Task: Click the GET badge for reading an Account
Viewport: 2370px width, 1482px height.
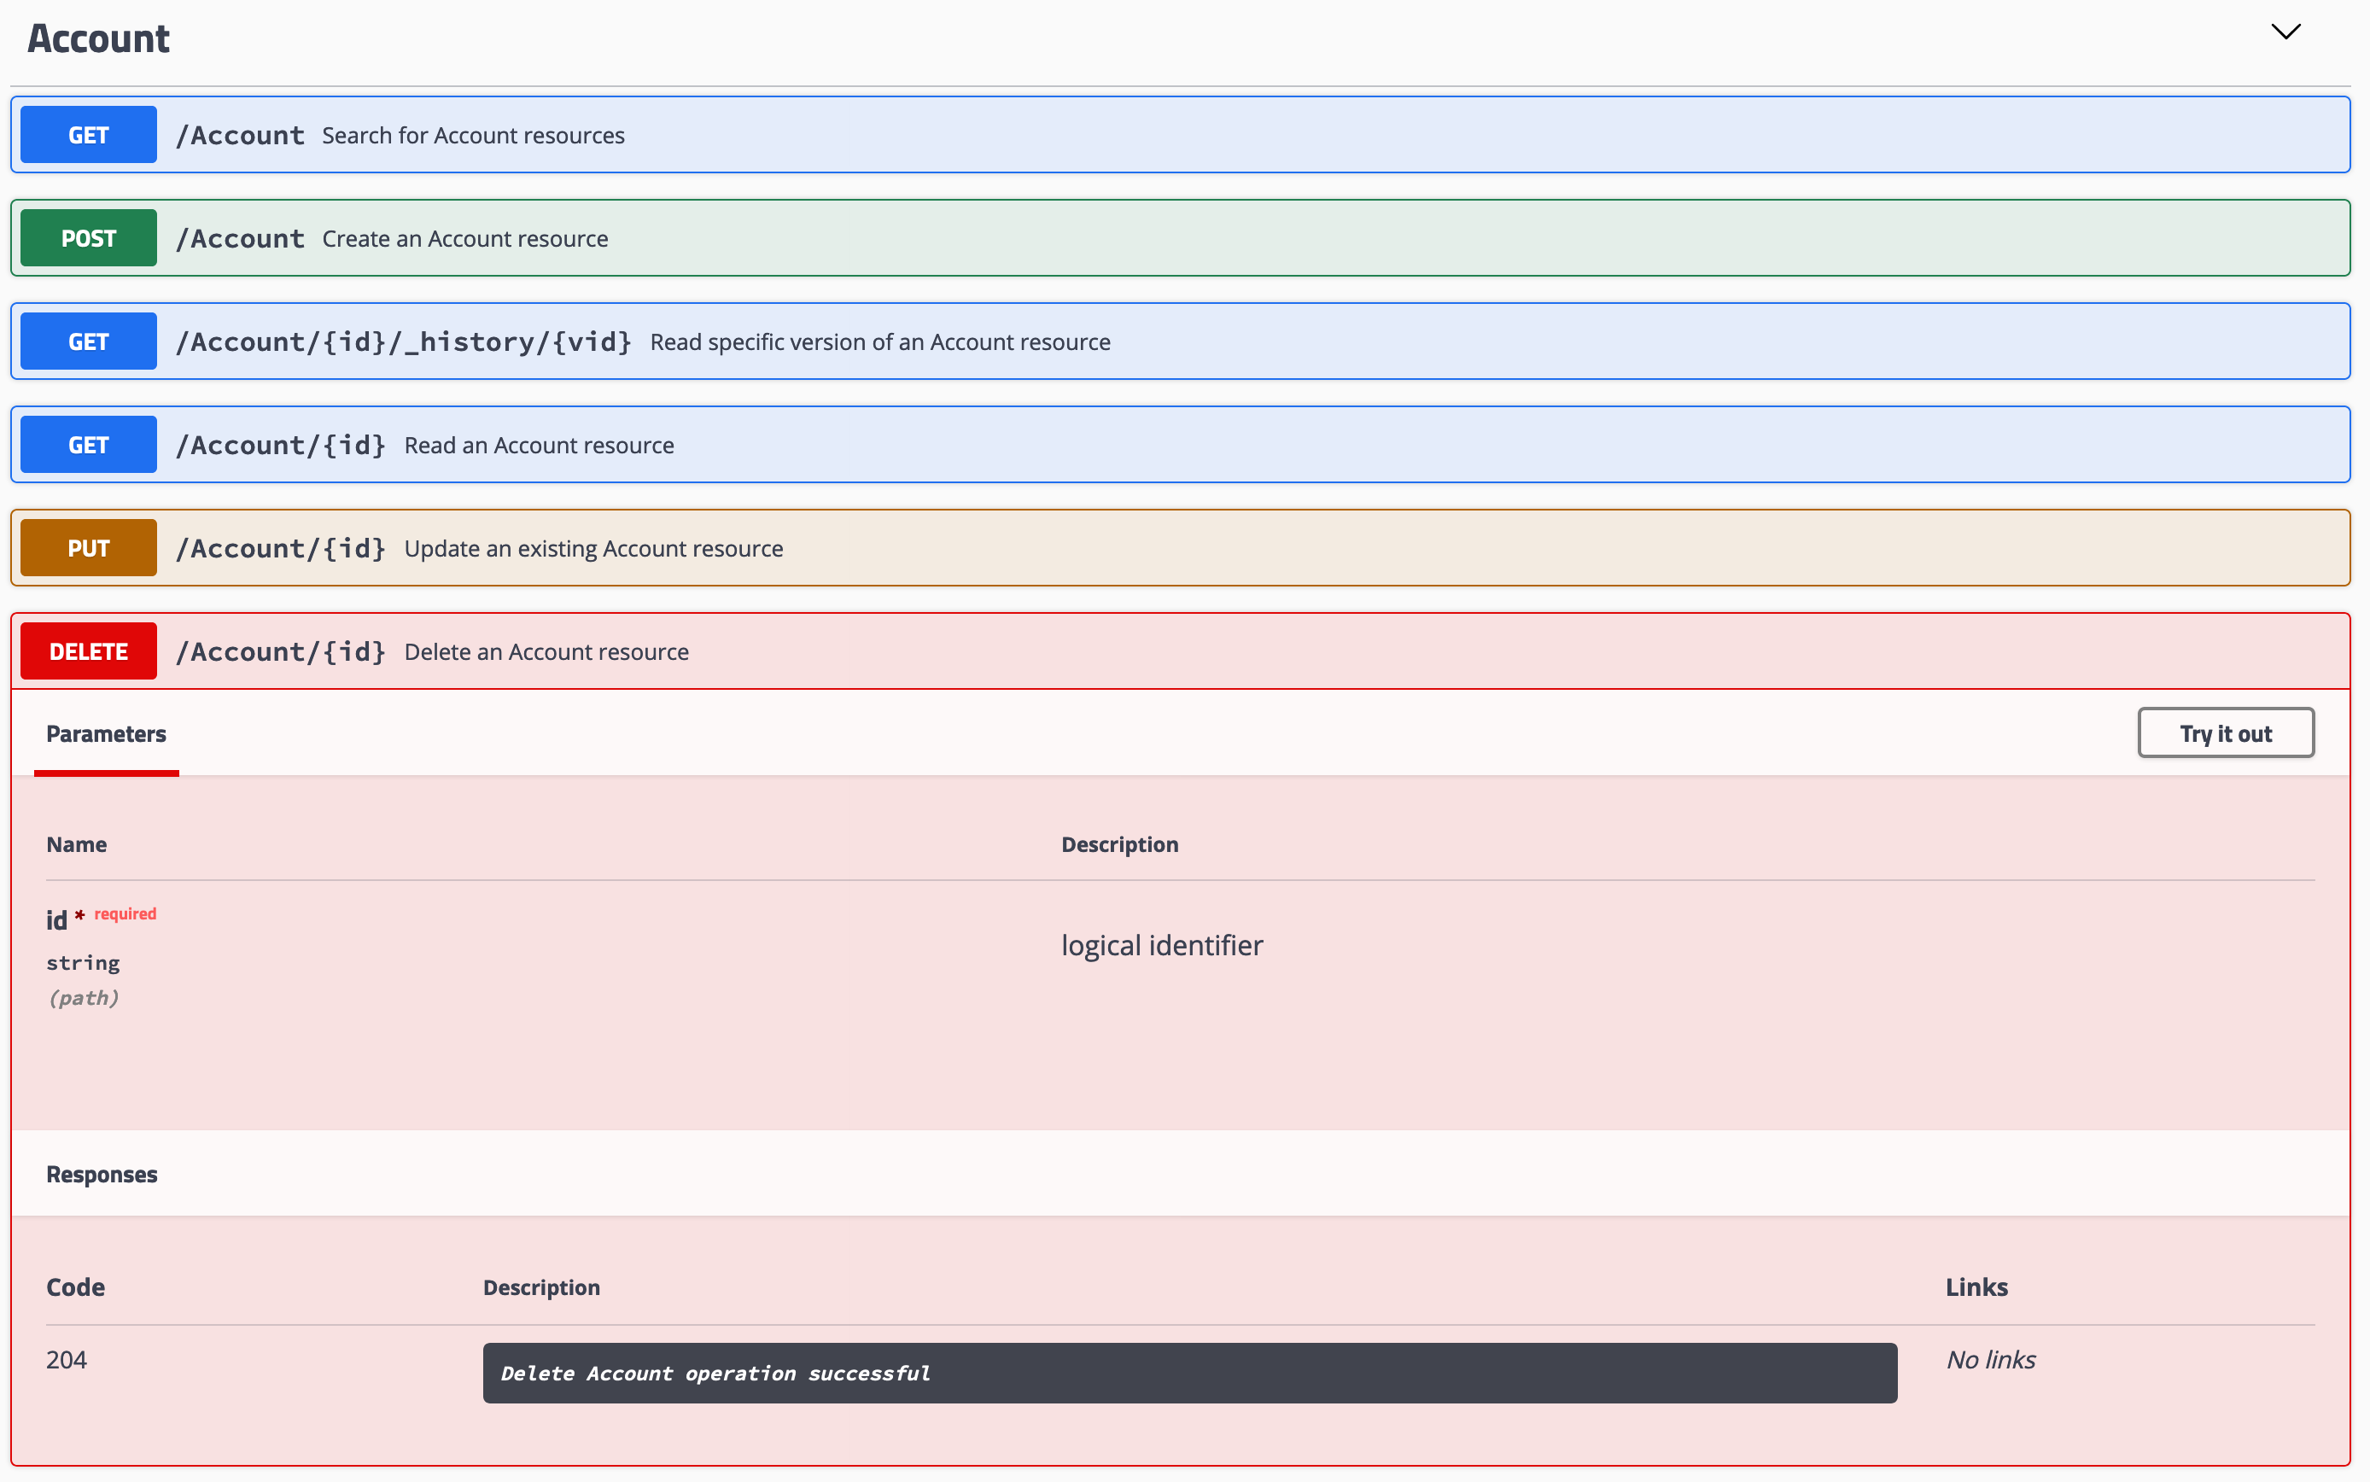Action: point(87,444)
